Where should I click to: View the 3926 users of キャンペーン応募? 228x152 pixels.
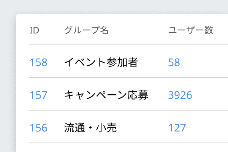(180, 95)
